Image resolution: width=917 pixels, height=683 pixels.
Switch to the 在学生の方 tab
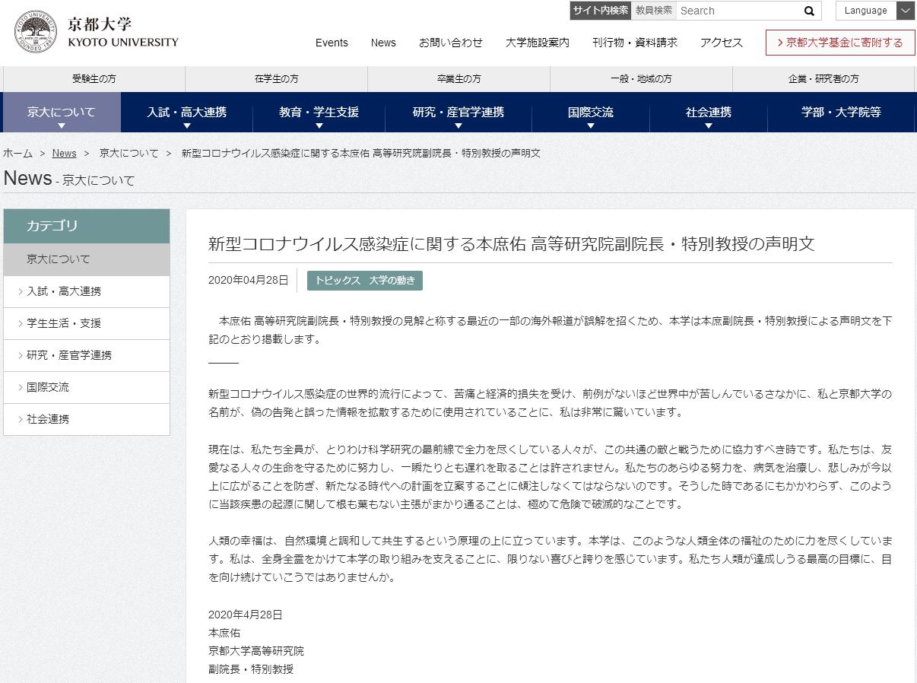[275, 78]
